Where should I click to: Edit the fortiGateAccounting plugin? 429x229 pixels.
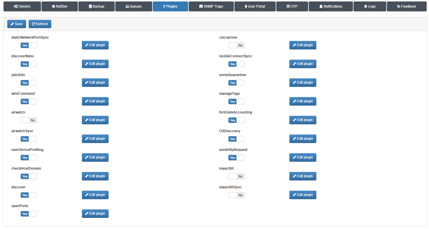(303, 120)
